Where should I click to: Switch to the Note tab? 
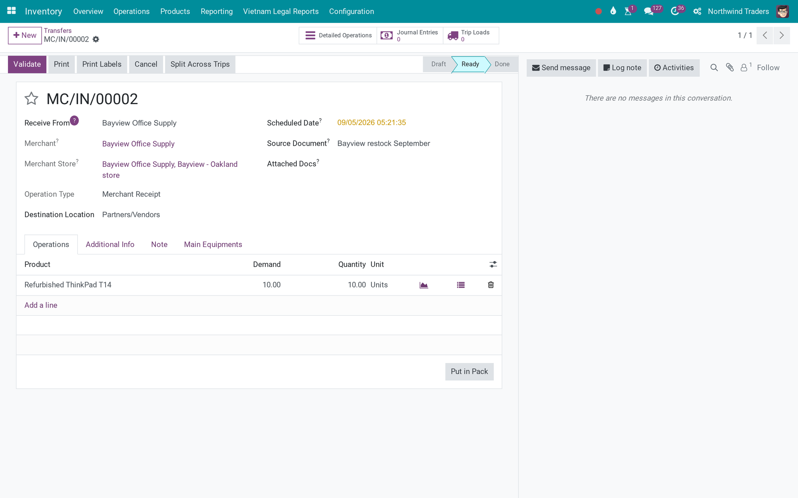[159, 244]
